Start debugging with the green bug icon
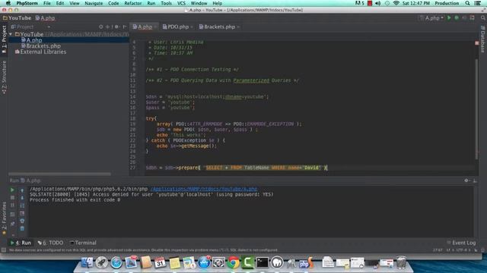487x273 pixels. click(457, 18)
